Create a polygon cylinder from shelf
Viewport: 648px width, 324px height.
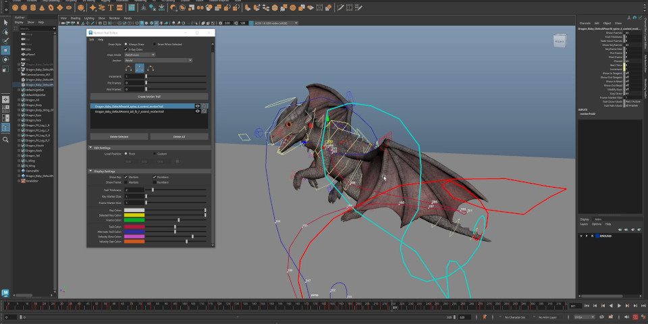[x=34, y=7]
